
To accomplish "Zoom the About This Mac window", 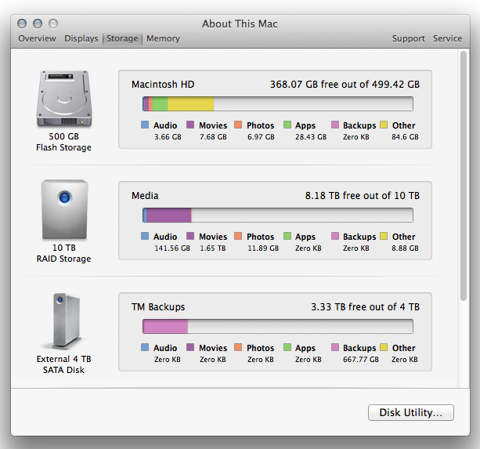I will 53,24.
